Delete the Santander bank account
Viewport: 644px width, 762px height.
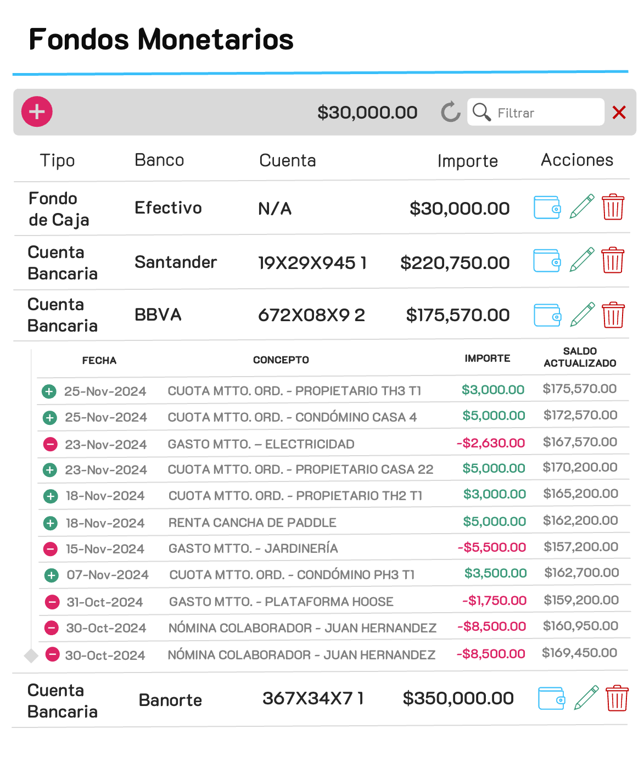point(613,260)
